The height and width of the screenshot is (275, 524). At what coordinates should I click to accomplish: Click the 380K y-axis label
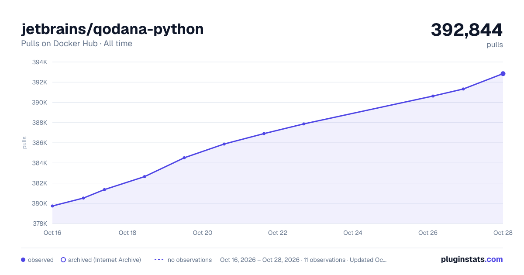39,203
